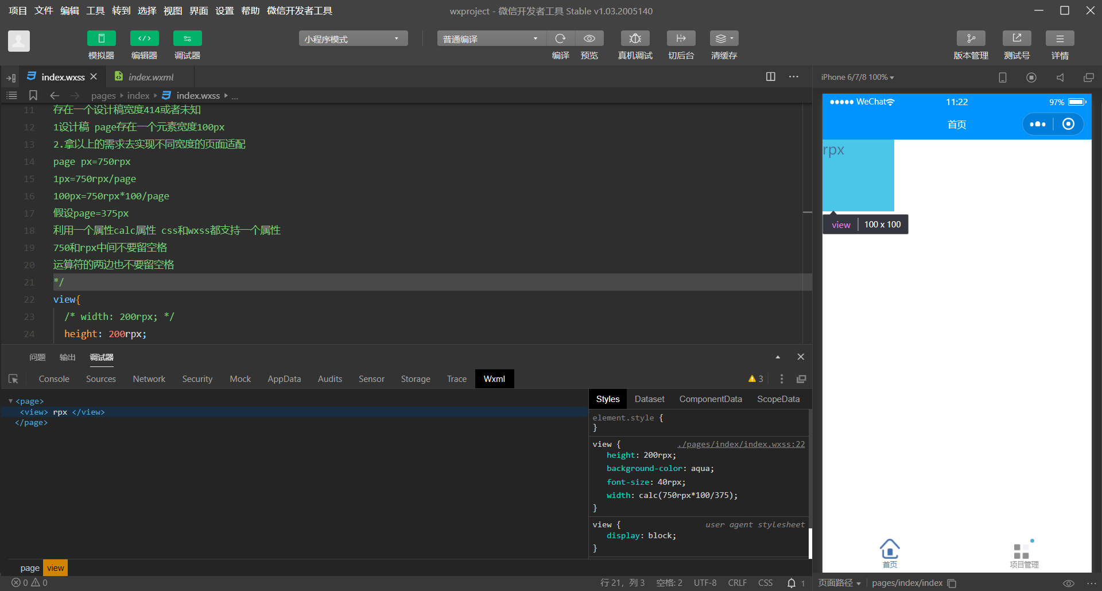
Task: Select the pages breadcrumb item
Action: (103, 95)
